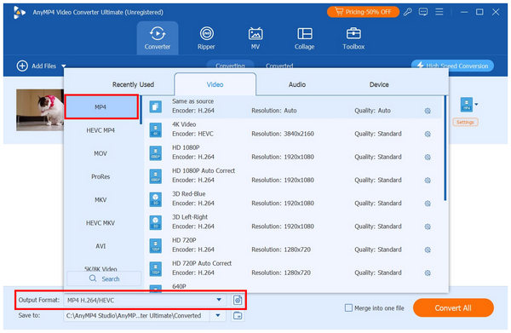Click Encoder: HEVC text
The width and height of the screenshot is (511, 333).
pyautogui.click(x=192, y=134)
